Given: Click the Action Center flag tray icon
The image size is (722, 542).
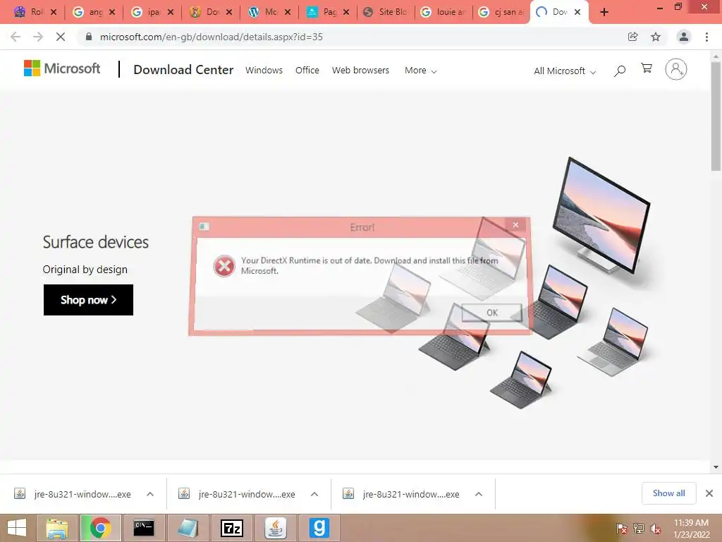Looking at the screenshot, I should tap(621, 529).
